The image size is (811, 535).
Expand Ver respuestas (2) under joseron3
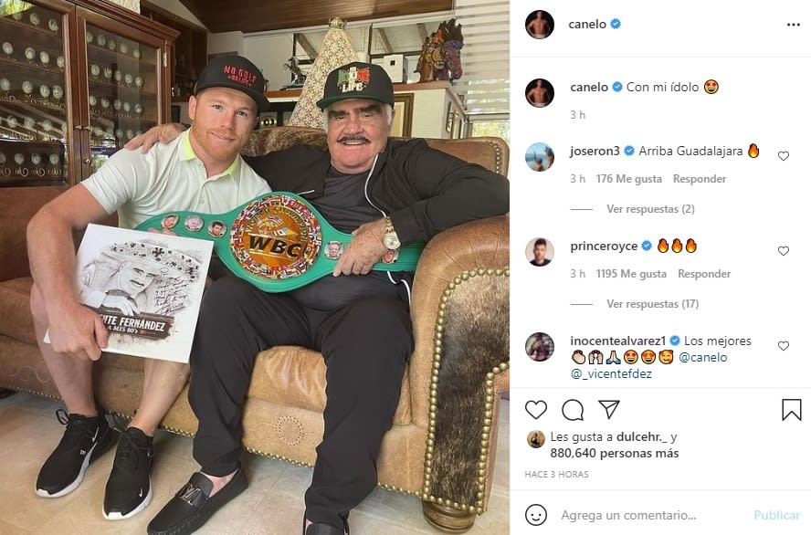pyautogui.click(x=650, y=209)
